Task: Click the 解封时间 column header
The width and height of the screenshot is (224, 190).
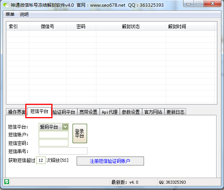Action: (x=190, y=26)
